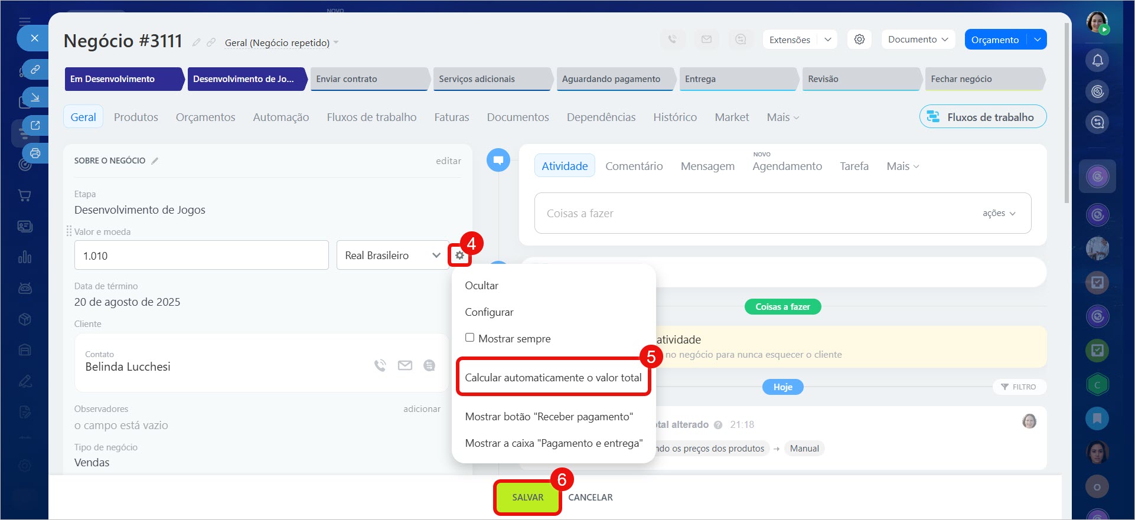
Task: Click the pencil icon beside Sobre o Negócio
Action: [155, 161]
